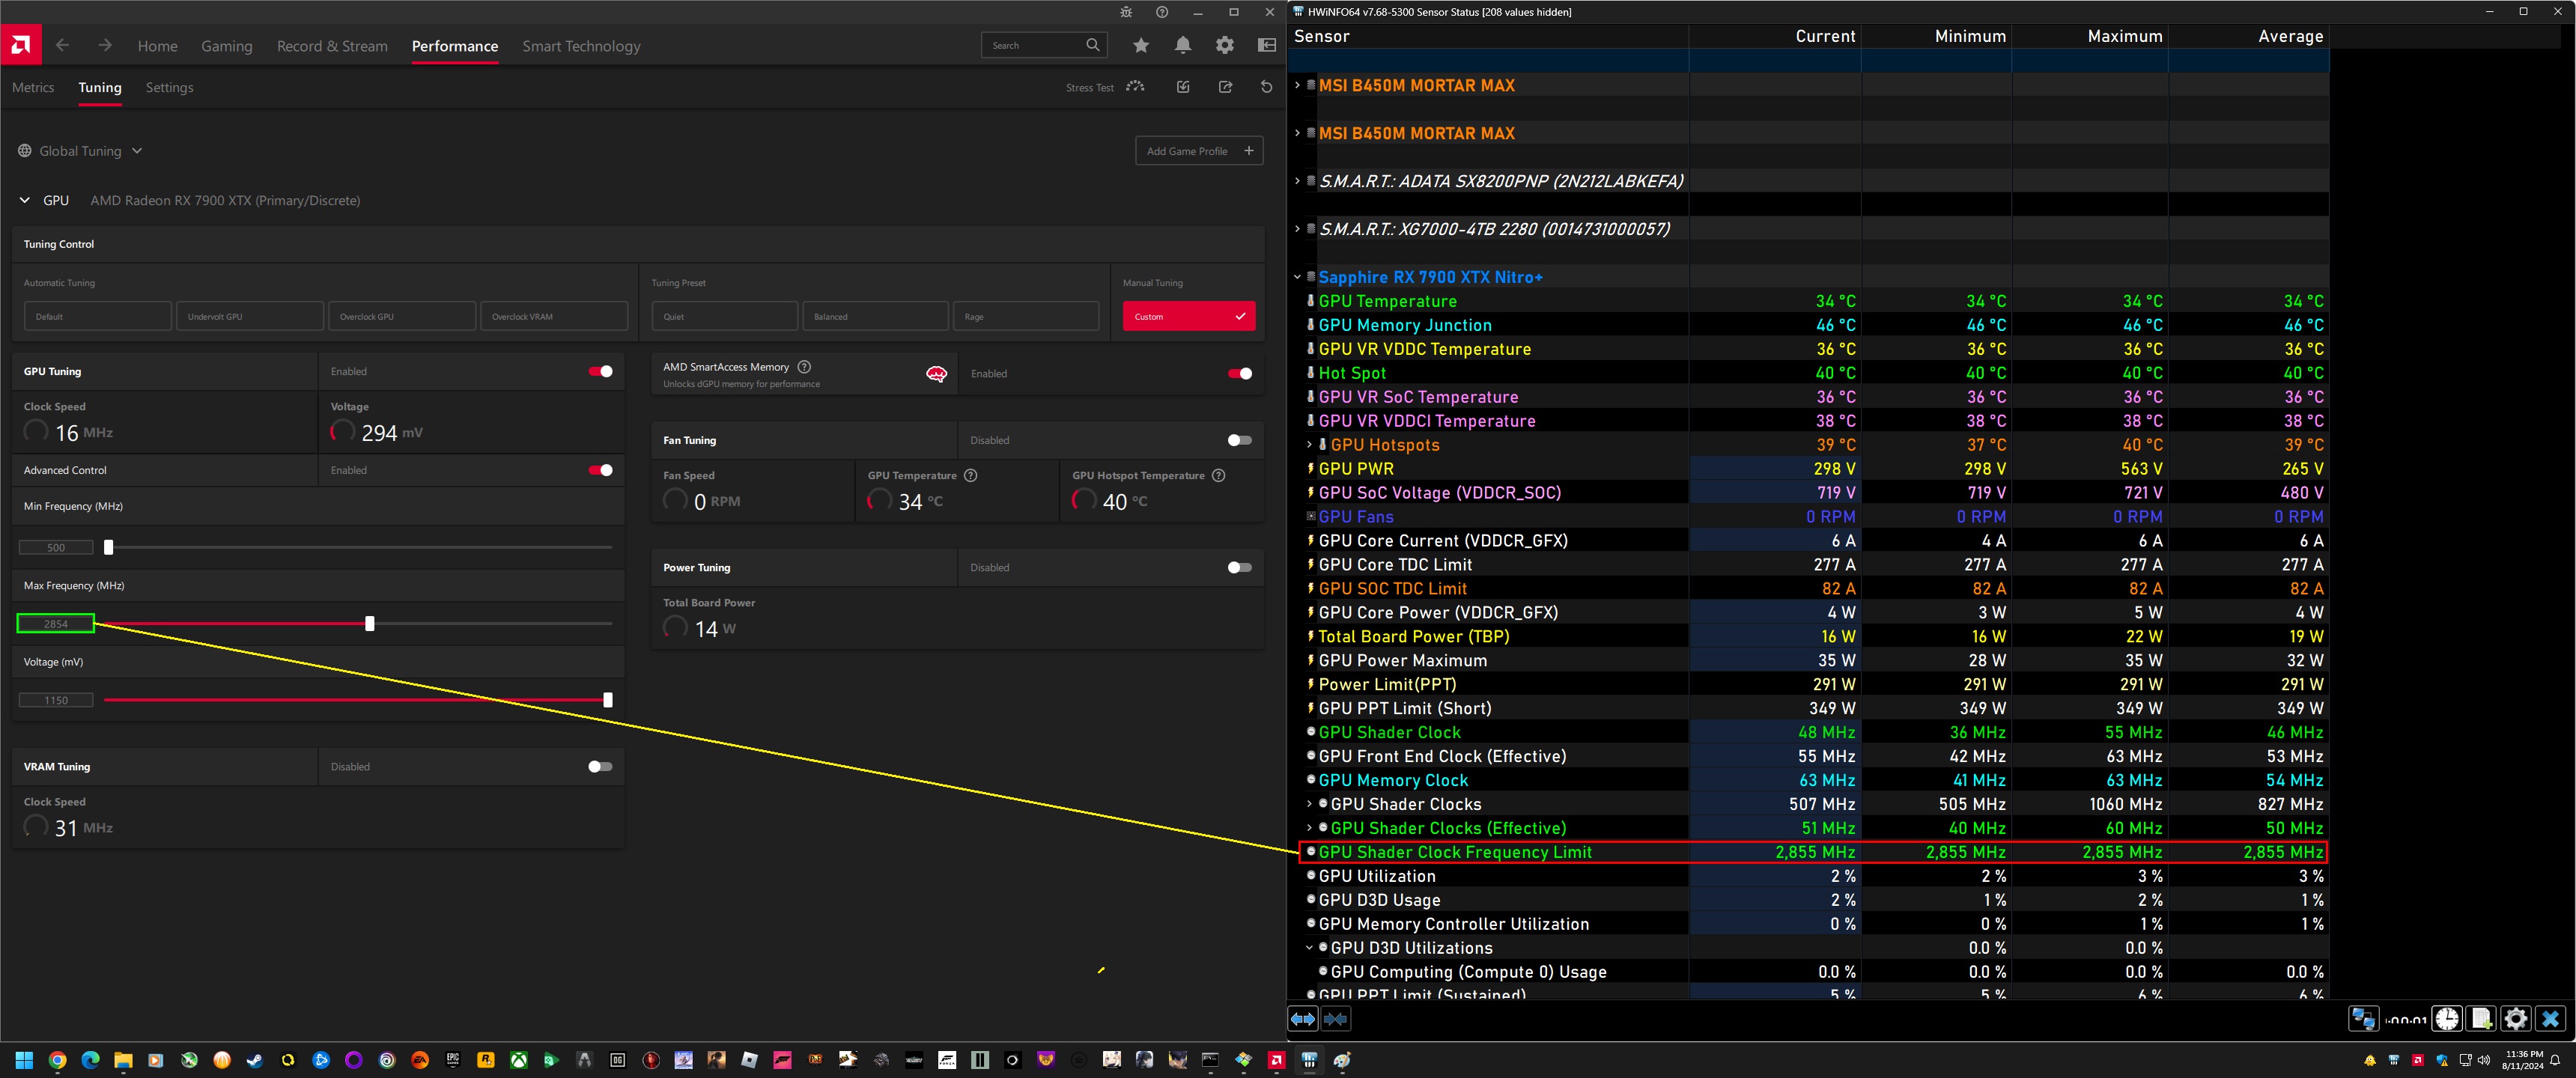Viewport: 2576px width, 1078px height.
Task: Expand first MSI B450M MORTAR MAX group
Action: (1297, 85)
